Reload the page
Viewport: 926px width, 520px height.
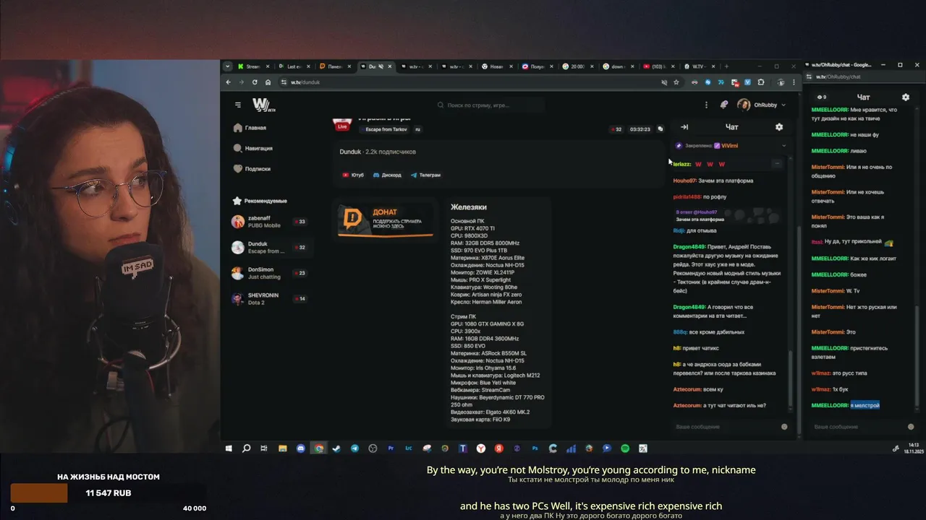click(255, 82)
